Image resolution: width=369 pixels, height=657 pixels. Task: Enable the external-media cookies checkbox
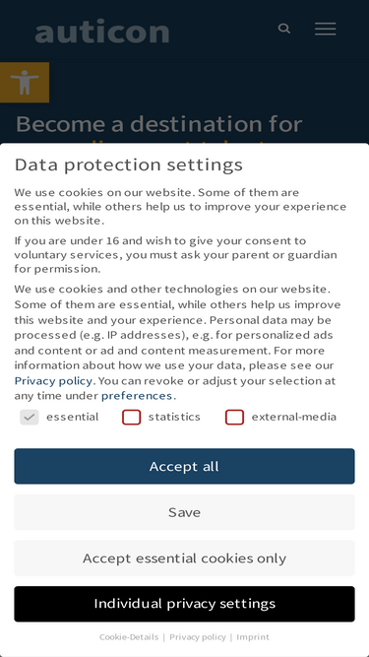click(234, 417)
